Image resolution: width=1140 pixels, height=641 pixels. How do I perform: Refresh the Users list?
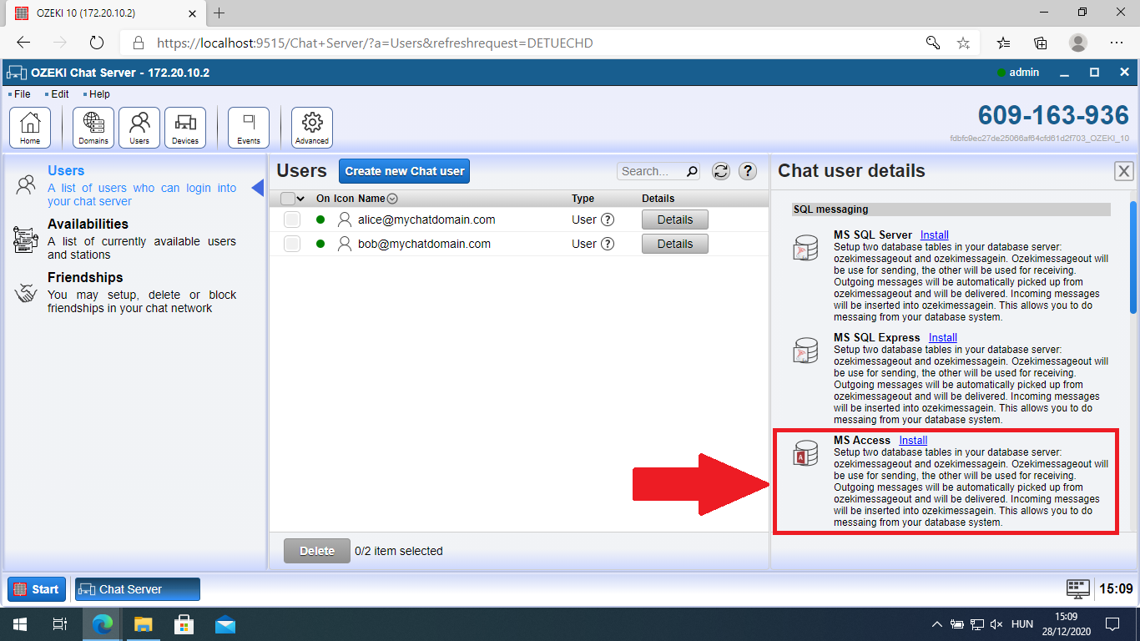pos(719,171)
